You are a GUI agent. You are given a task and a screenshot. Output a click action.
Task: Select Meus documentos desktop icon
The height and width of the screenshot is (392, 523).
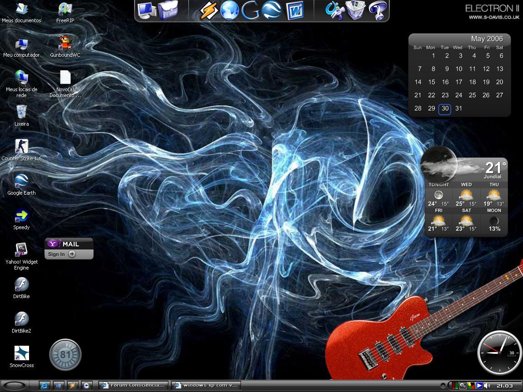[21, 13]
